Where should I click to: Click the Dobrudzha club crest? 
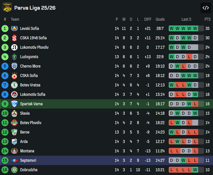(x=14, y=170)
